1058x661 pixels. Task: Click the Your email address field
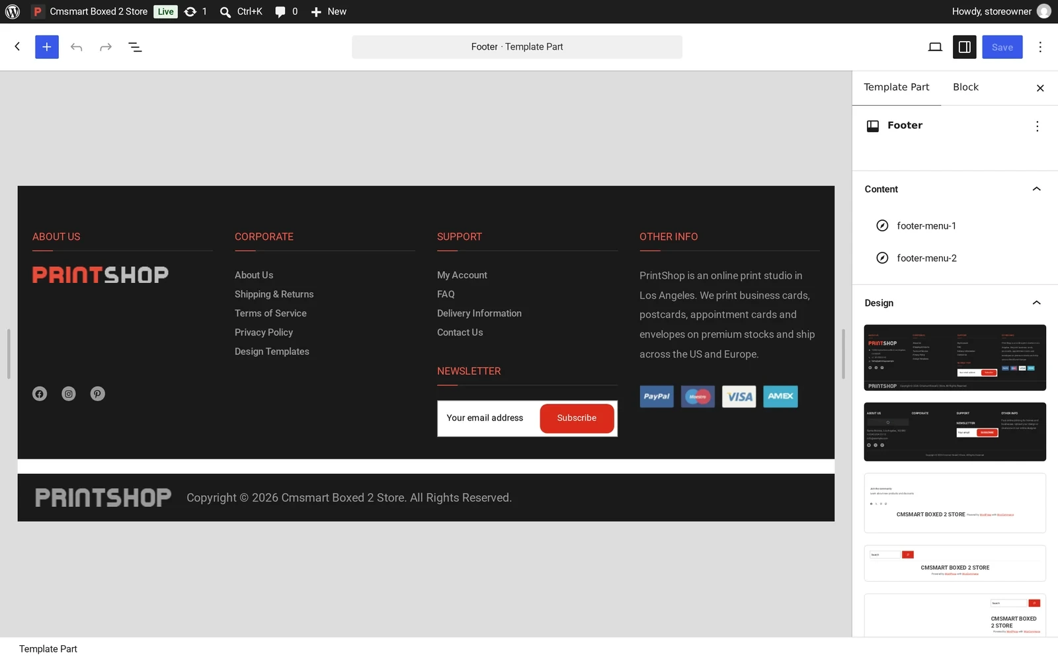coord(488,418)
